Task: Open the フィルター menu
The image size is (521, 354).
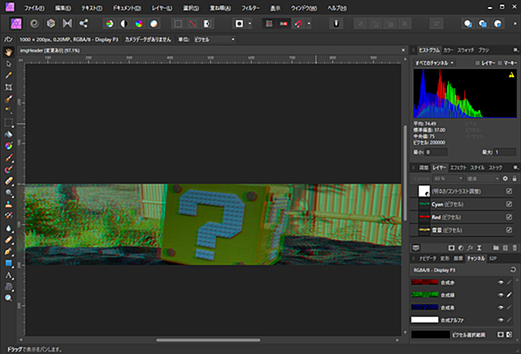Action: pos(251,8)
